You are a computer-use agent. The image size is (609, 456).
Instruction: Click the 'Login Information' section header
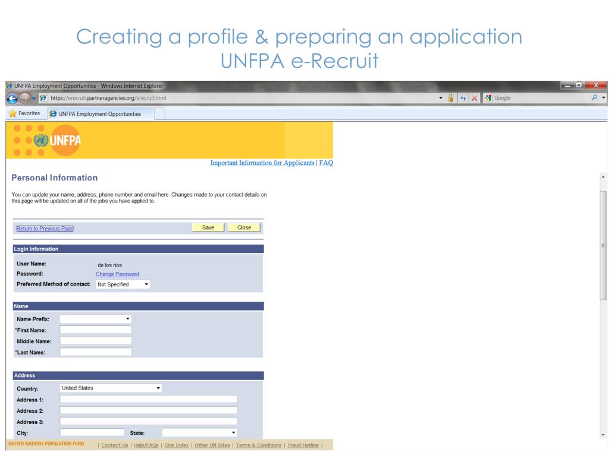(138, 249)
